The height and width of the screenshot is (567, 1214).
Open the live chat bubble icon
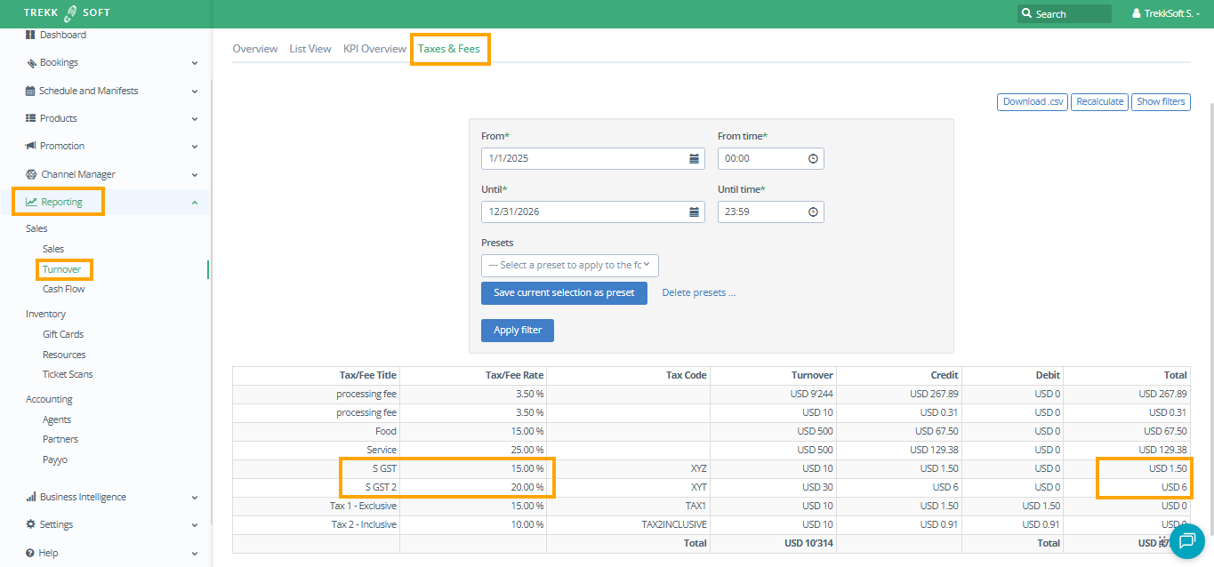coord(1186,541)
